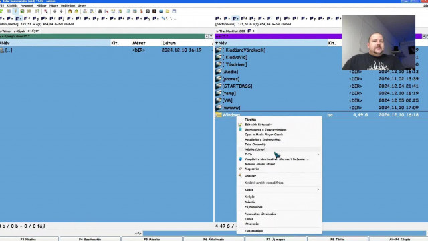This screenshot has height=241, width=428.
Task: Click the first package pack-files toolbar icon
Action: click(70, 11)
